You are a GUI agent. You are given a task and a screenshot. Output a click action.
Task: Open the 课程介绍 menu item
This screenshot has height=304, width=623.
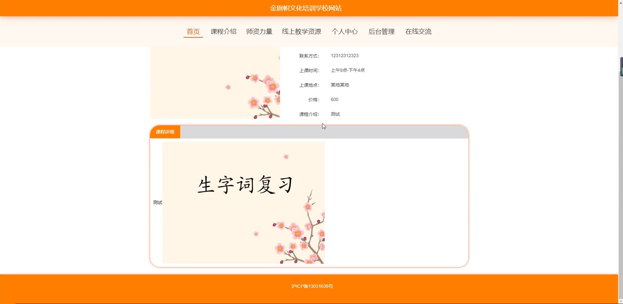coord(223,32)
